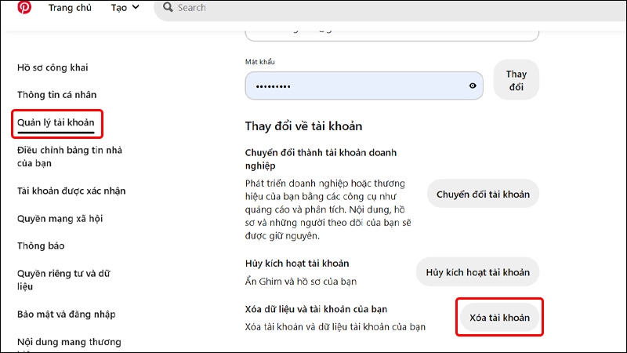Click the Ẩn Ghim và hồ sơ của bạn text
627x353 pixels.
click(x=301, y=282)
